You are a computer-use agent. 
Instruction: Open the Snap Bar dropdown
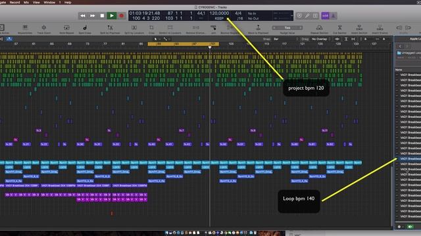click(x=286, y=39)
